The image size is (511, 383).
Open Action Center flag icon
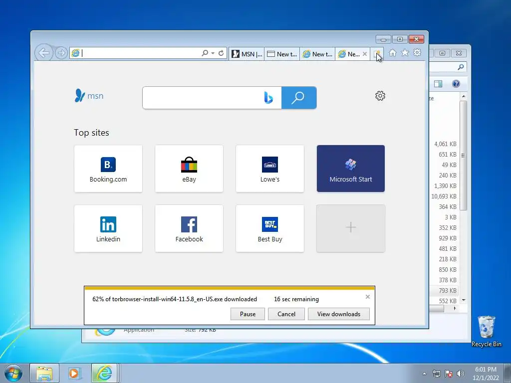tap(449, 374)
